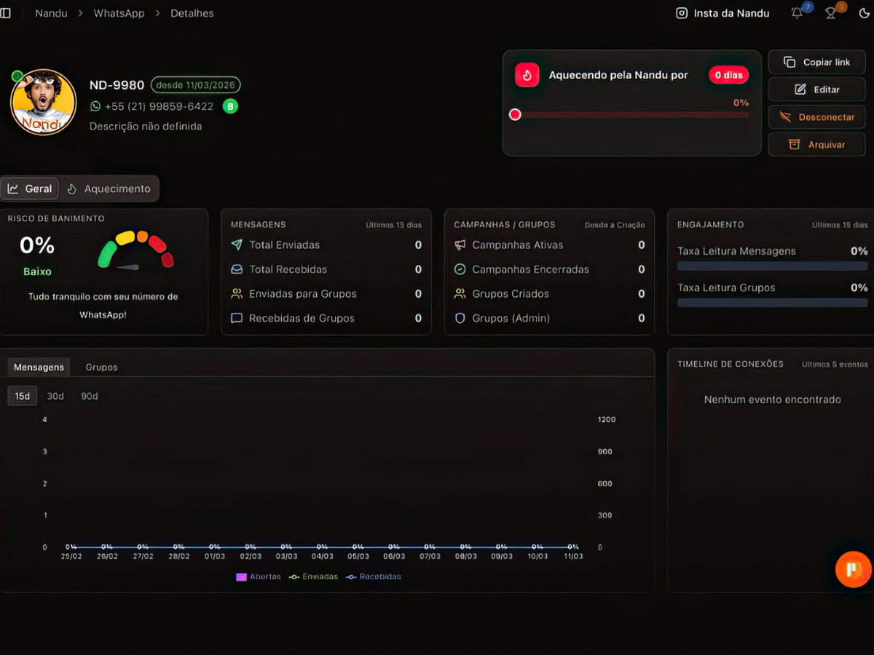This screenshot has width=874, height=655.
Task: Toggle the Recebidas legend series
Action: [x=373, y=576]
